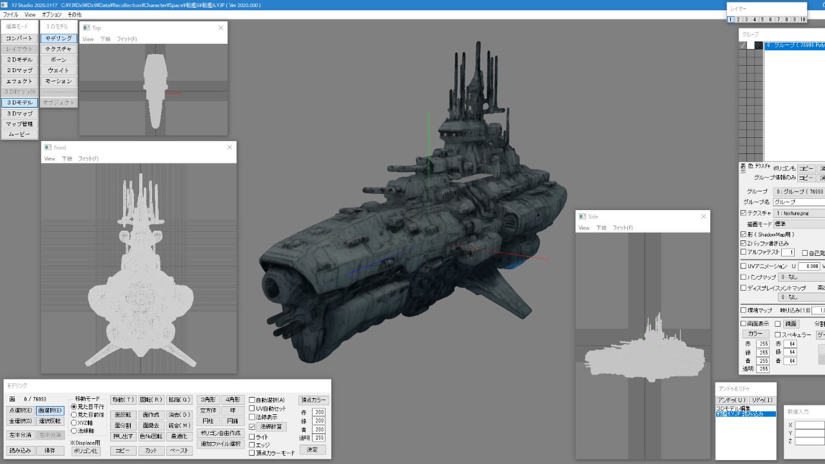Click the 点選択(E) button
The height and width of the screenshot is (464, 825).
(21, 411)
